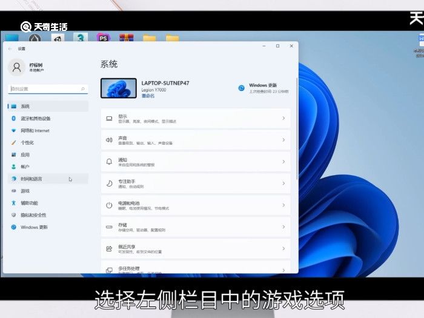Screen dimensions: 424x318
Task: Open the 存储 settings entry
Action: 196,227
